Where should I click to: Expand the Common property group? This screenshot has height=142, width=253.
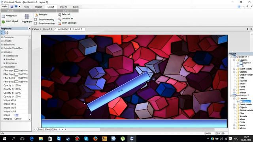click(2, 37)
